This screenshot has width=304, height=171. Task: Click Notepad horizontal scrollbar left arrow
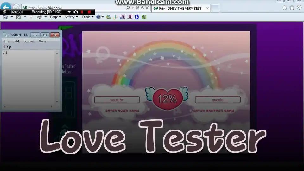5,106
